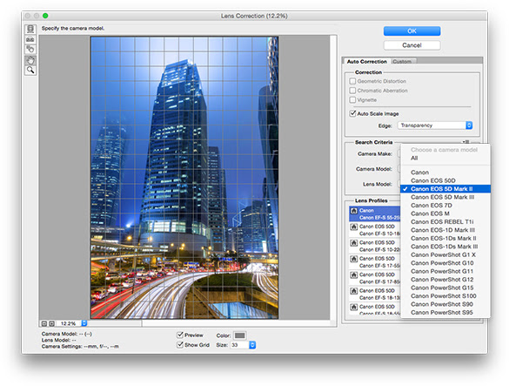Click the zoom in plus button
This screenshot has width=509, height=386.
pos(51,323)
